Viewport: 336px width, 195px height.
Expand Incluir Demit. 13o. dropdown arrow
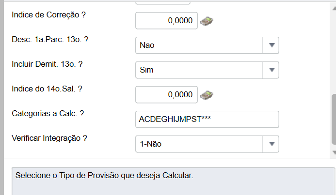point(271,70)
